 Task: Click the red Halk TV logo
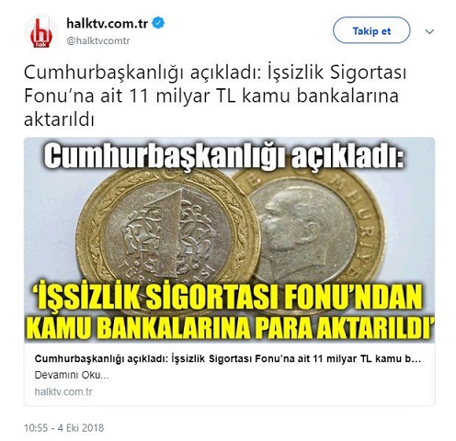tap(41, 33)
